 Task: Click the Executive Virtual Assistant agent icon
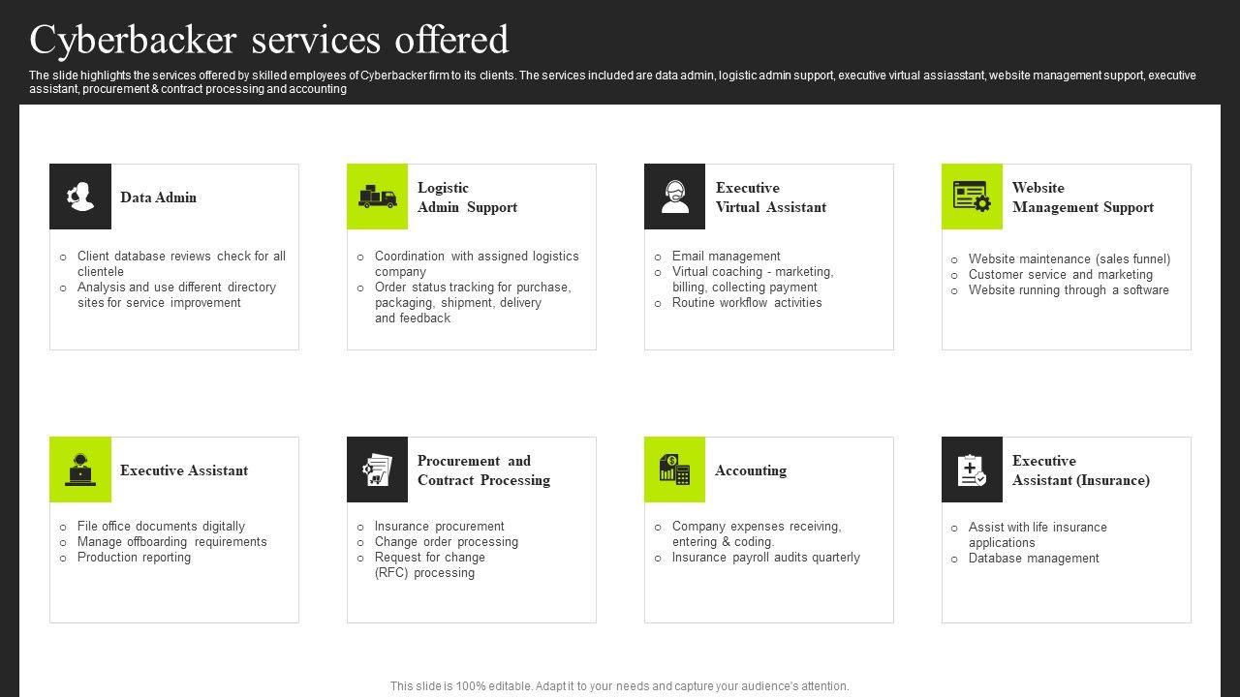click(675, 197)
